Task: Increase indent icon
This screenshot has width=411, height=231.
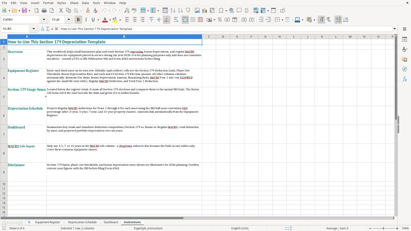Action: 261,20
